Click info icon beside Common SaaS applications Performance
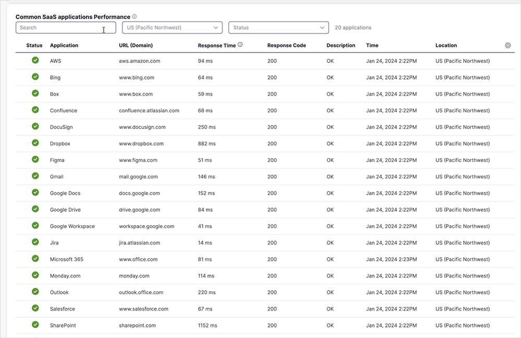Screen dimensions: 521x338 [x=134, y=17]
